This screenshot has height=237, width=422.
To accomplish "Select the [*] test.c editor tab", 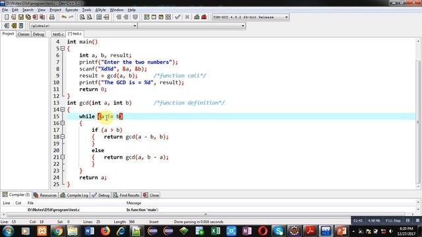I will [75, 34].
